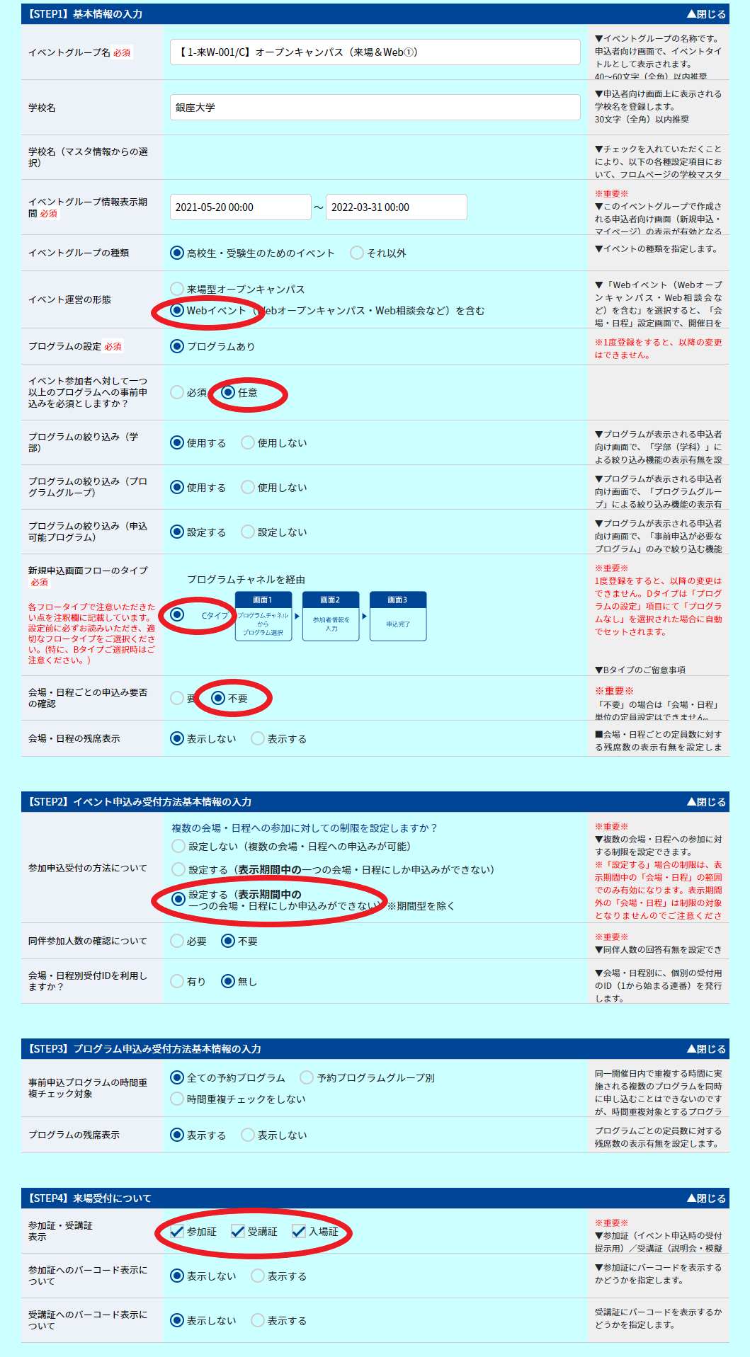Choose 使用しない for プログラムグループ filter

(248, 487)
